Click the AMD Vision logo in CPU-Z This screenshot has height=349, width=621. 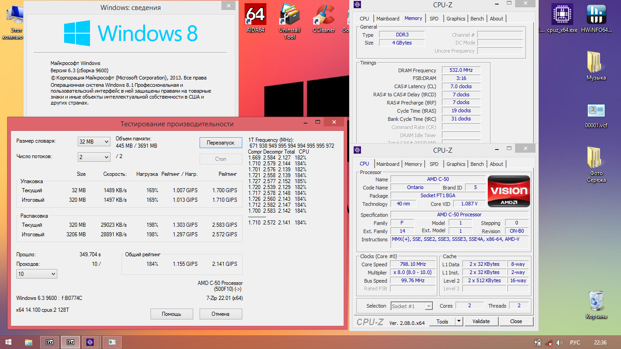[509, 192]
